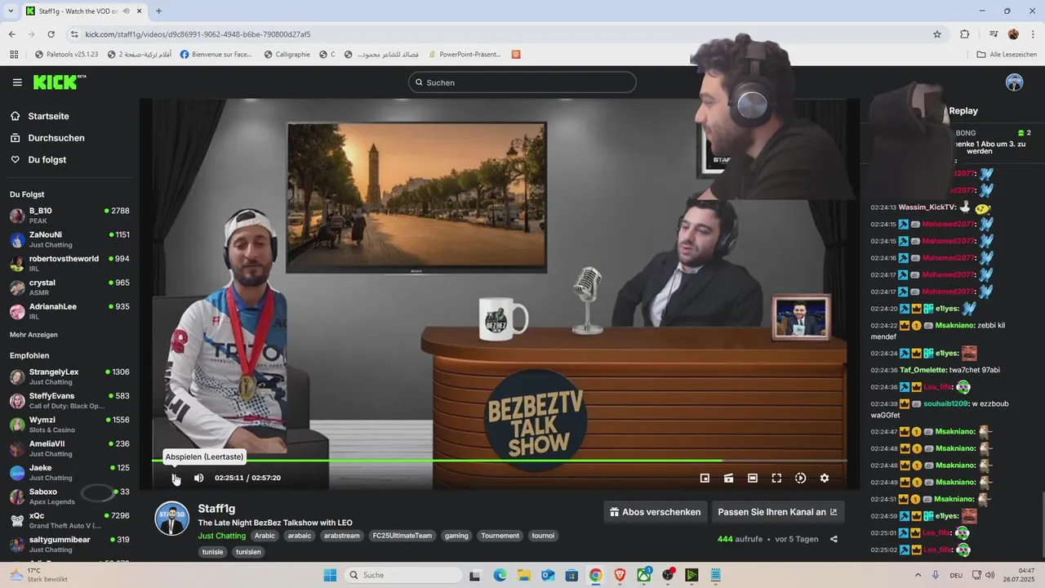Open xQc recommended channel
The width and height of the screenshot is (1045, 588).
[x=69, y=520]
